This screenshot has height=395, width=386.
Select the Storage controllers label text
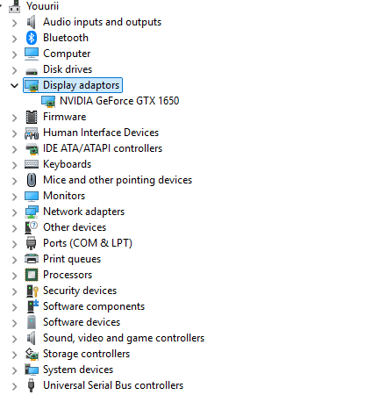click(x=87, y=354)
